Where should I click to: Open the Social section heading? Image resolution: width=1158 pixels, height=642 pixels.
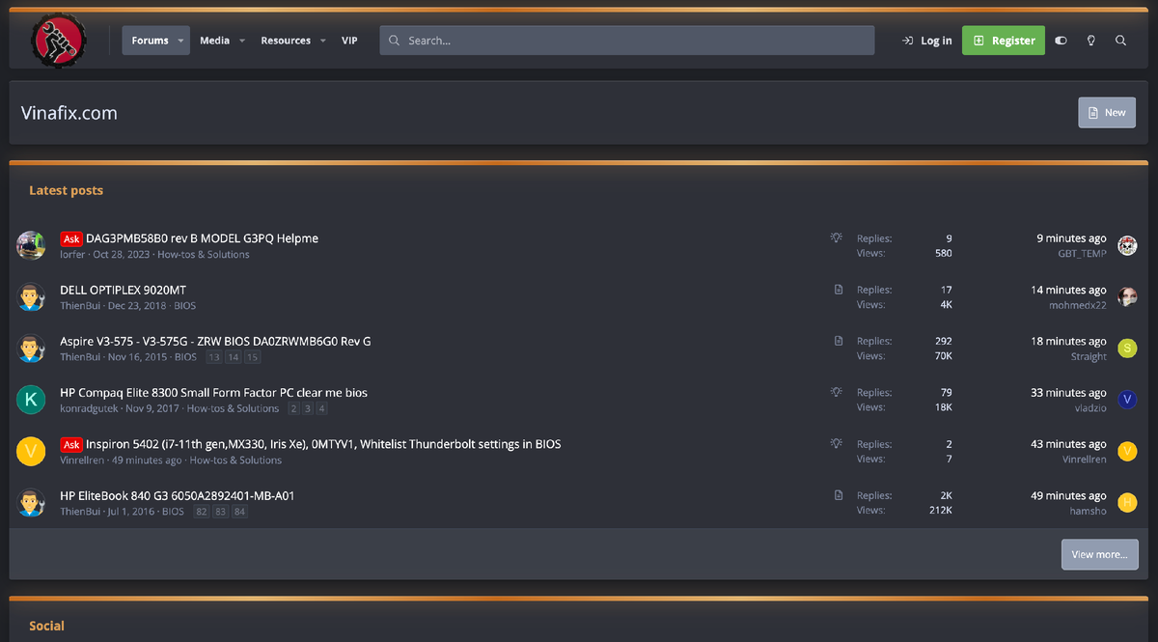46,626
